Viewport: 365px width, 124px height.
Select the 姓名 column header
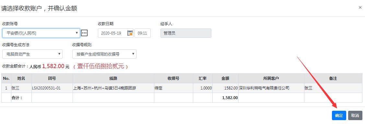coord(21,78)
